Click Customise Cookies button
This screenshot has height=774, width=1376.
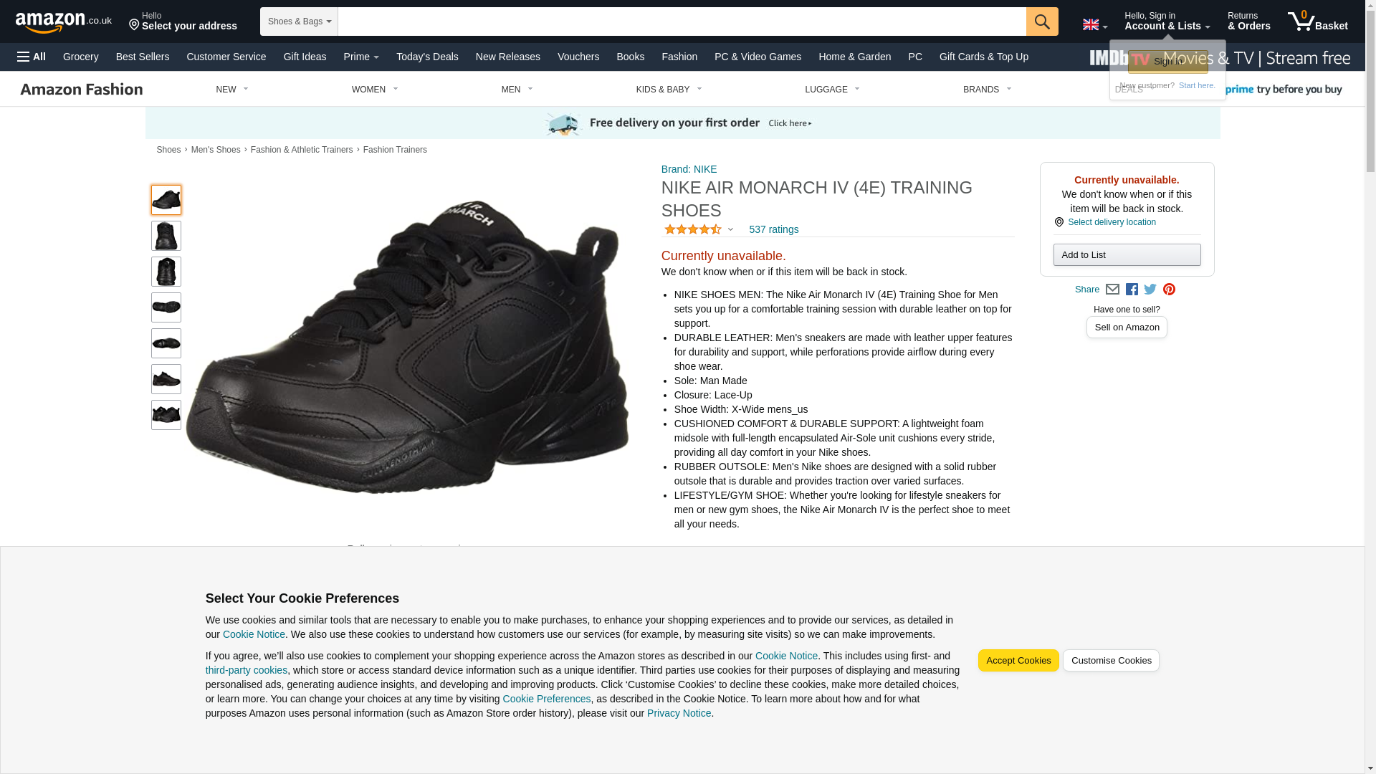[x=1111, y=661]
